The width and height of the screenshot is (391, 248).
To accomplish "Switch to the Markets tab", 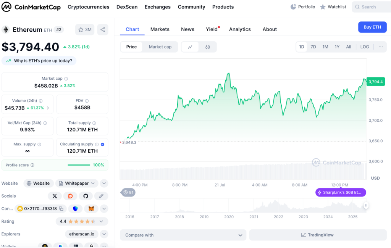I will point(160,29).
